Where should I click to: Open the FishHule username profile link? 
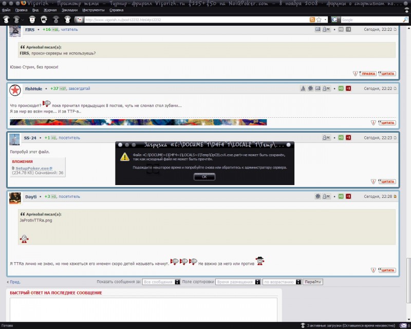click(x=33, y=89)
